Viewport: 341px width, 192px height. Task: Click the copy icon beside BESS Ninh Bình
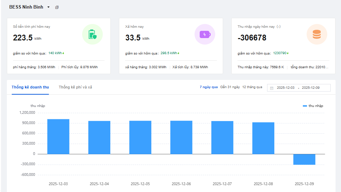click(57, 7)
